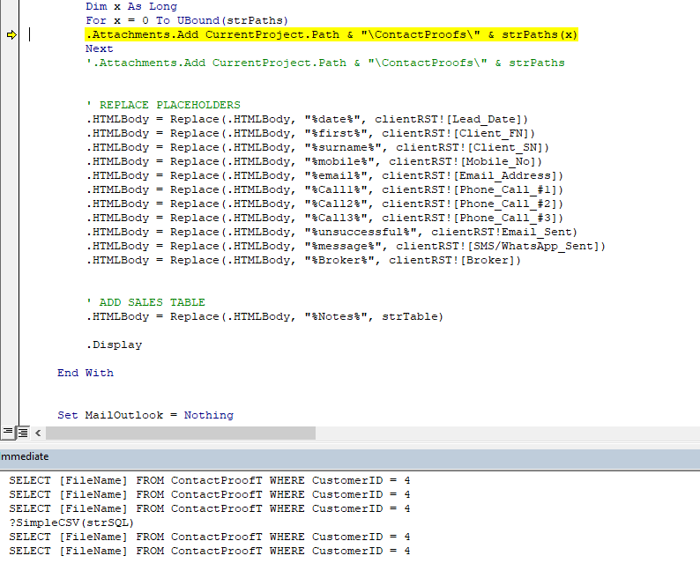Click the "End With" statement

pos(86,373)
